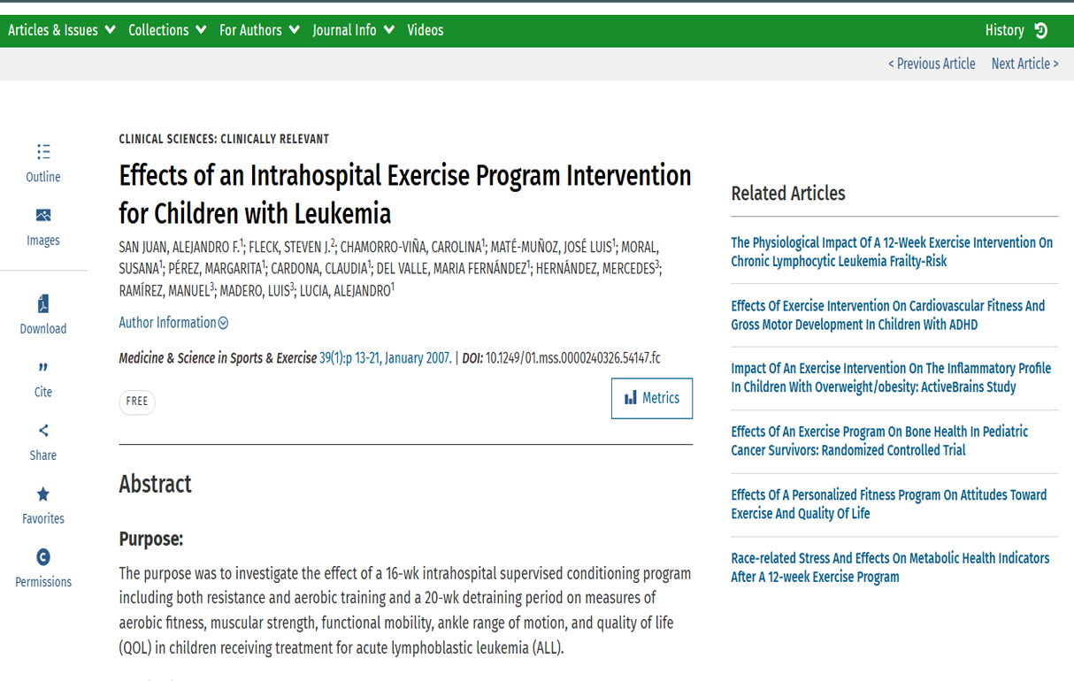
Task: Go to the Next Article
Action: coord(1024,64)
